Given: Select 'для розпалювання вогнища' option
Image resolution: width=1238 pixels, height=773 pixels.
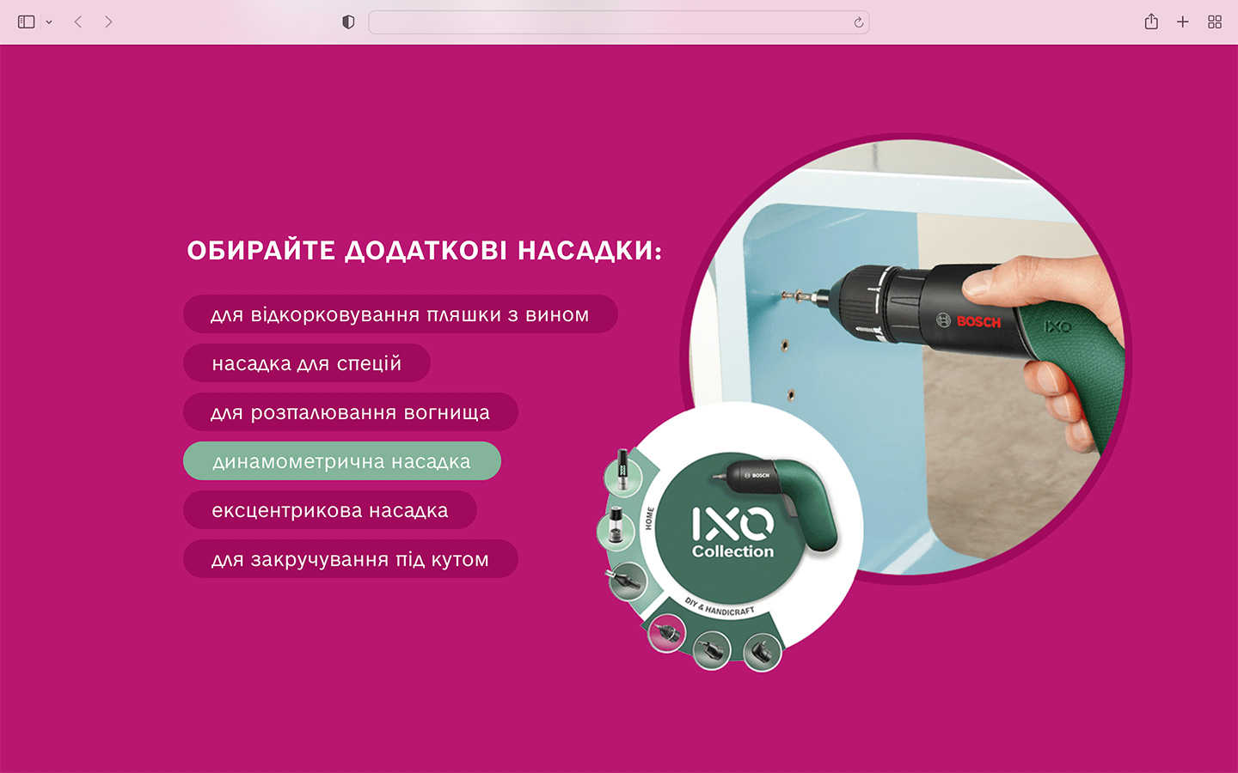Looking at the screenshot, I should [x=351, y=412].
